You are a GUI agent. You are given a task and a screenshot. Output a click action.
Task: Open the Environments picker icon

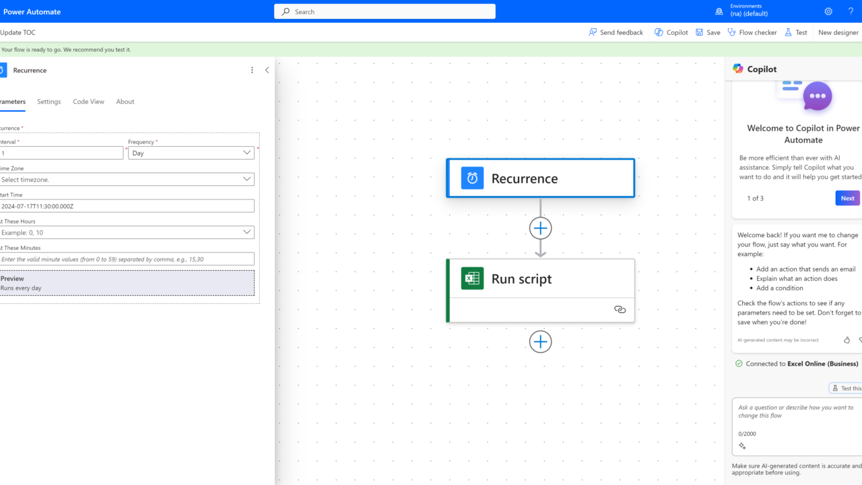719,11
